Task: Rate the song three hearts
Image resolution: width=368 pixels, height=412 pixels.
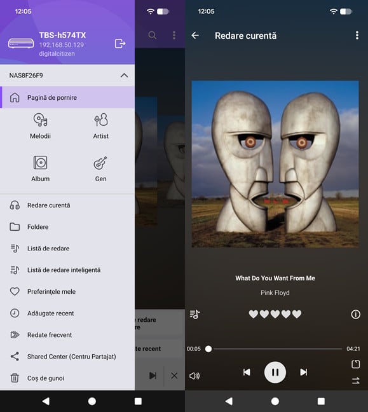Action: coord(275,314)
